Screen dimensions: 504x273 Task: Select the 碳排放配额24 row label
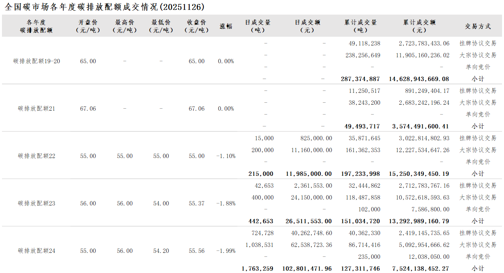coord(37,251)
